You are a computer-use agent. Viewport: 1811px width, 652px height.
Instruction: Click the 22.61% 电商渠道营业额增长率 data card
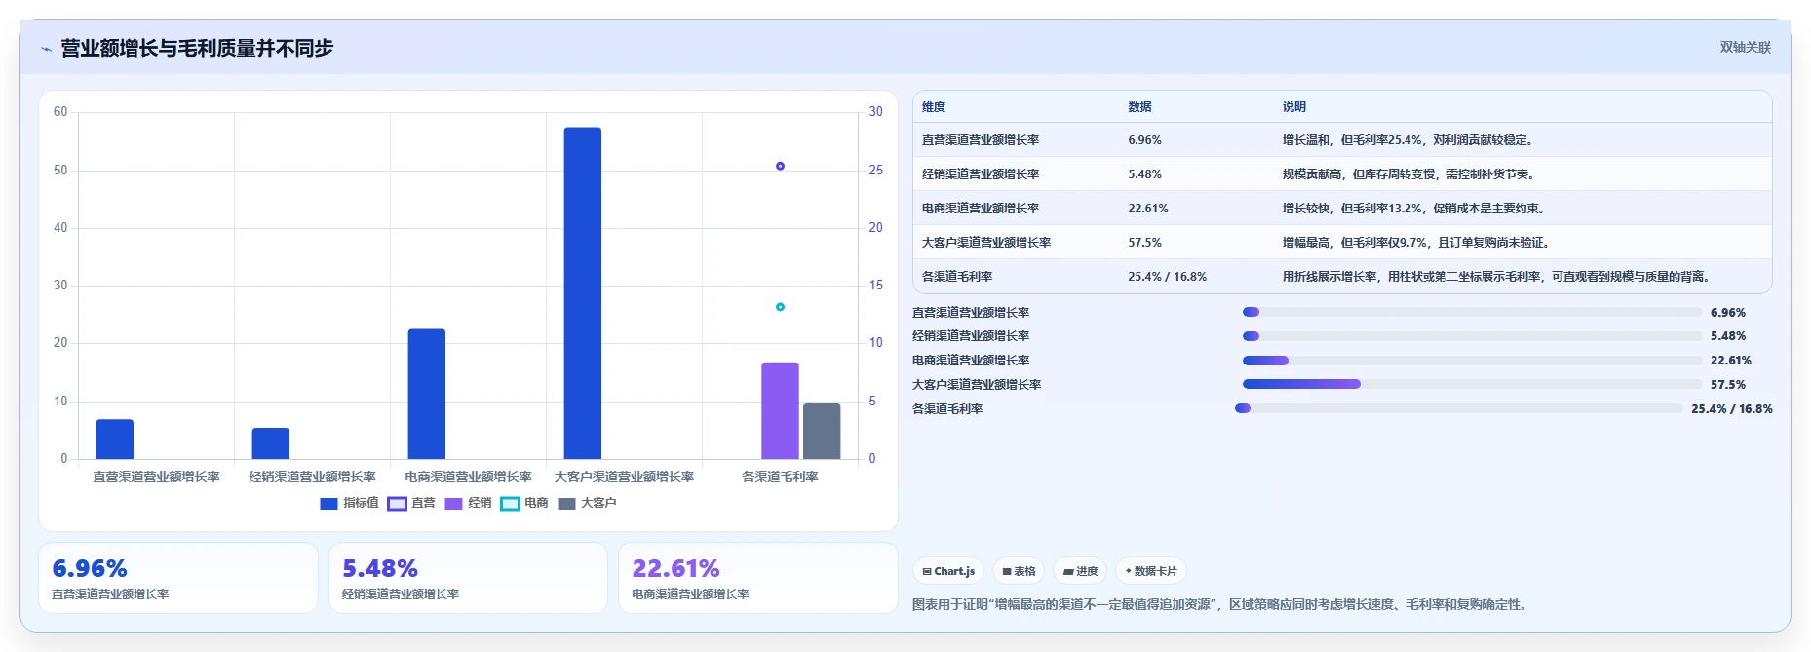click(758, 578)
